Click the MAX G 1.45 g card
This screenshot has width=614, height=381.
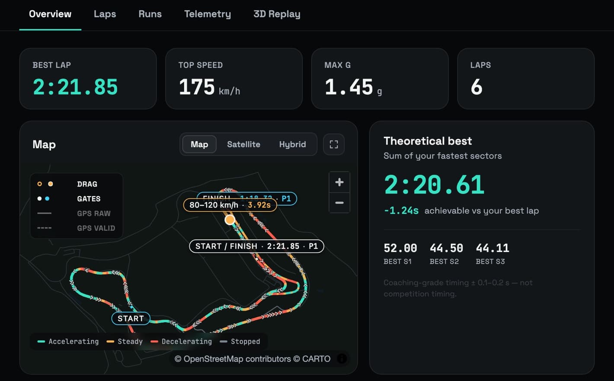coord(380,78)
